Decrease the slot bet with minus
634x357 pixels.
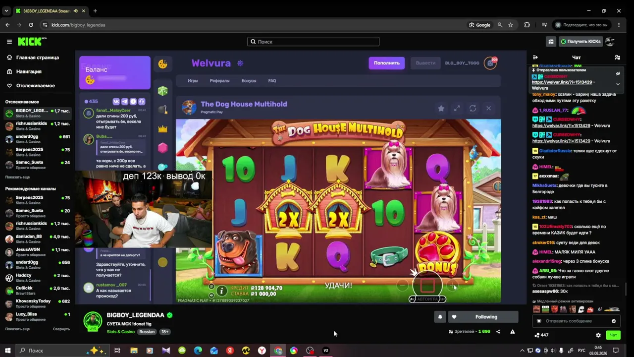[x=402, y=285]
